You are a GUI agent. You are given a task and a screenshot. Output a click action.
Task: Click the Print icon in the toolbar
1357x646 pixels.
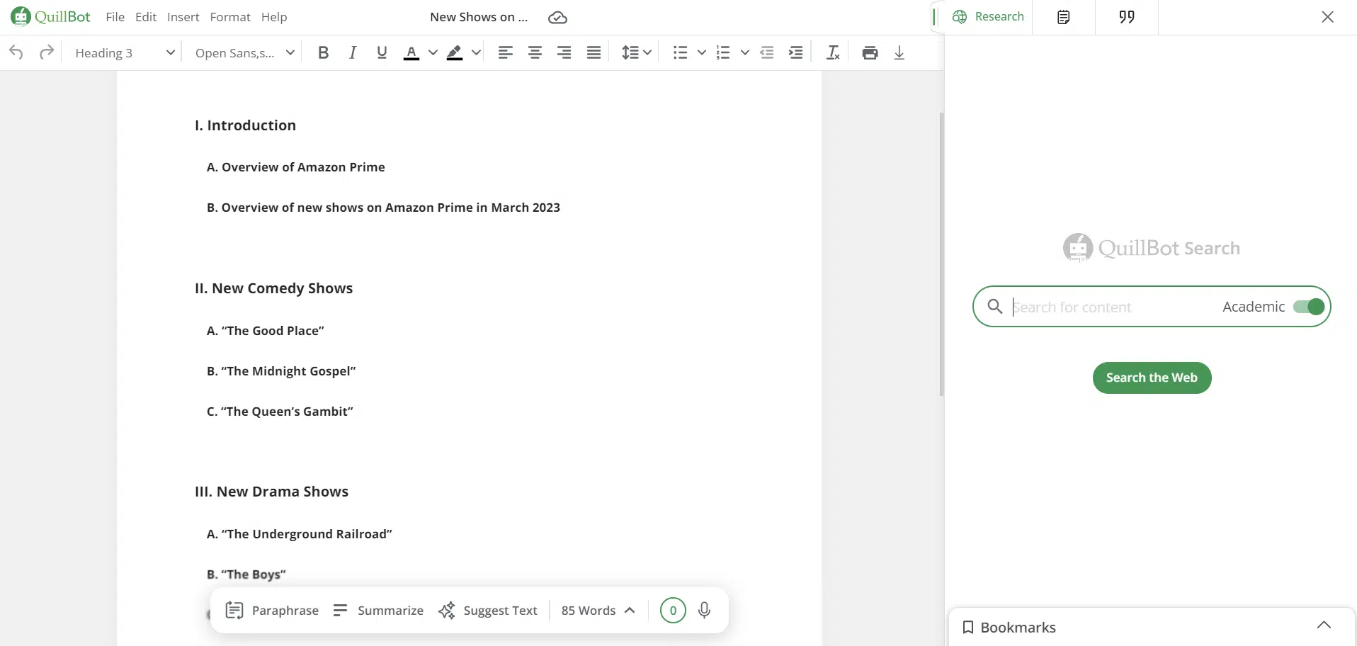(x=870, y=52)
